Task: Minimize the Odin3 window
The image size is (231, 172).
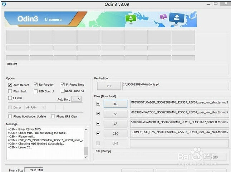Action: [x=208, y=4]
